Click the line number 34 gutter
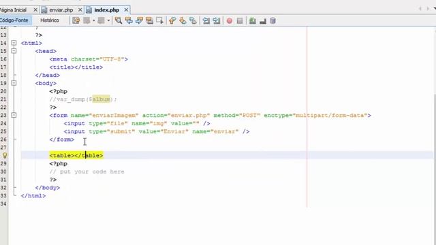The width and height of the screenshot is (436, 245). [3, 204]
